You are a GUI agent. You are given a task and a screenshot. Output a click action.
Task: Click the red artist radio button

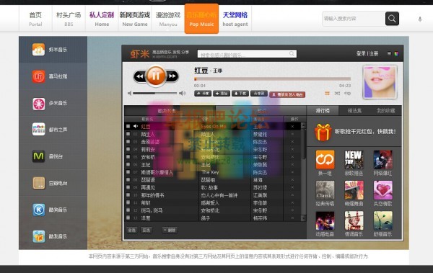tap(287, 94)
